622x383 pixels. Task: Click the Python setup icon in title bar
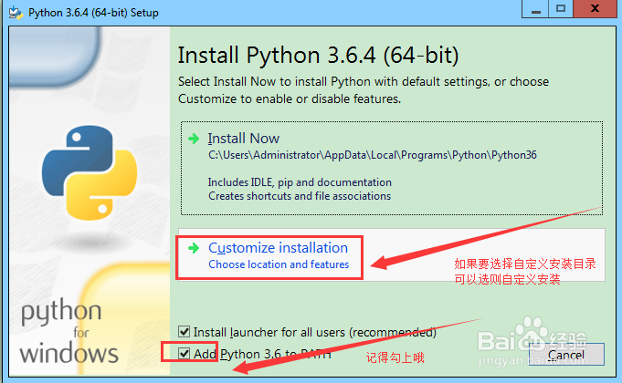(16, 12)
